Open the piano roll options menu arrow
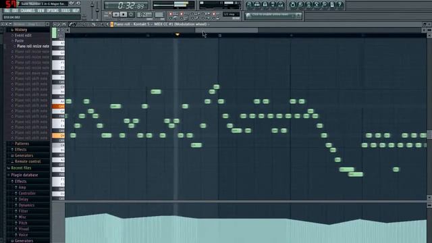Viewport: 432px width, 243px height. click(x=55, y=24)
